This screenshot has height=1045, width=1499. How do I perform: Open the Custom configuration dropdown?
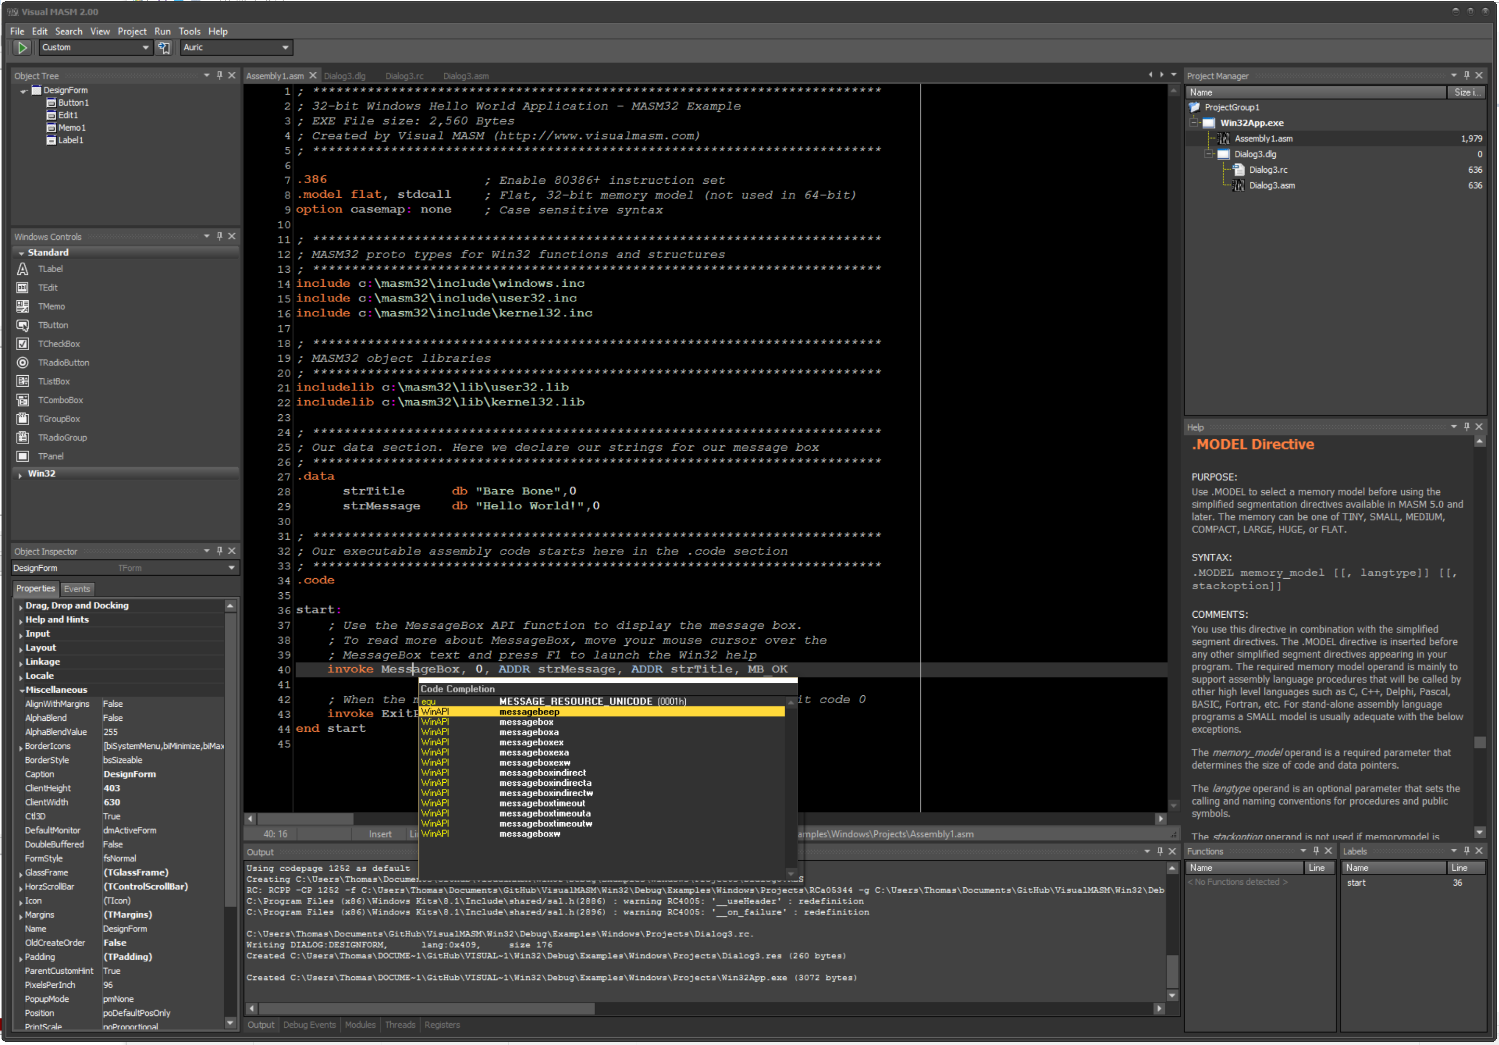145,47
